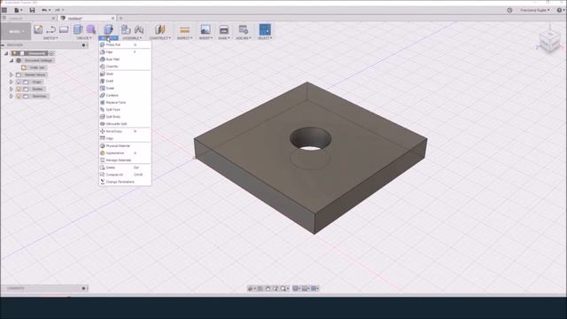Open the INSPECT dropdown menu
Screen dimensions: 567x319
point(184,38)
